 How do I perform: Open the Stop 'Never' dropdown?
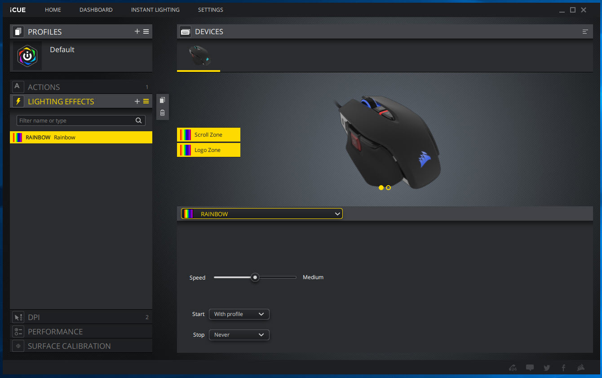tap(239, 335)
